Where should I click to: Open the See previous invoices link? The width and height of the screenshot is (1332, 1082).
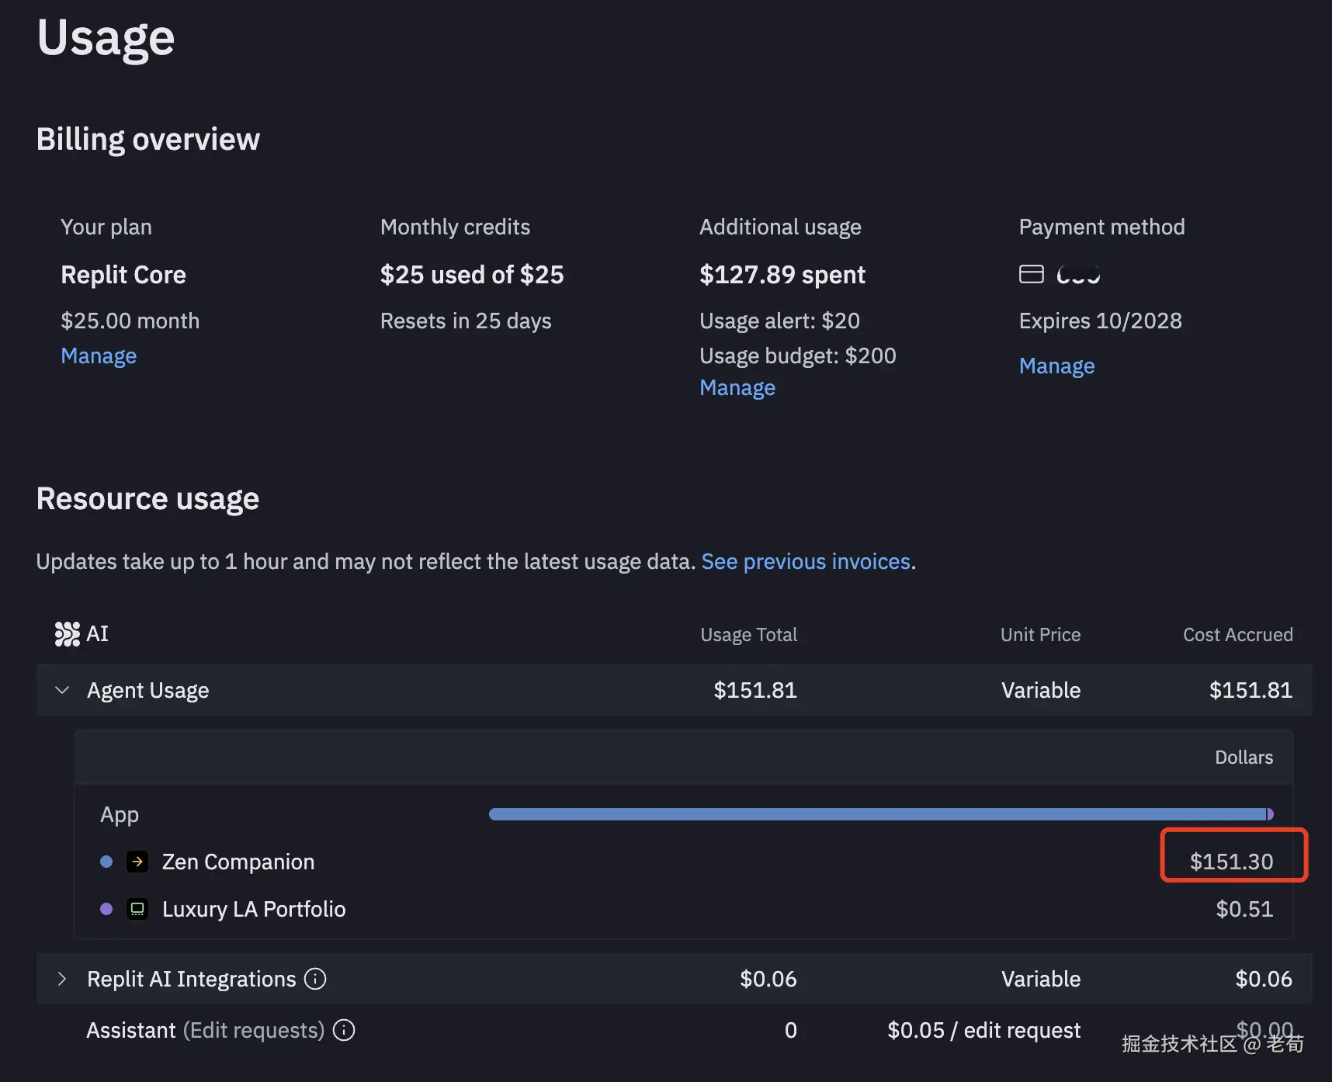click(x=805, y=561)
